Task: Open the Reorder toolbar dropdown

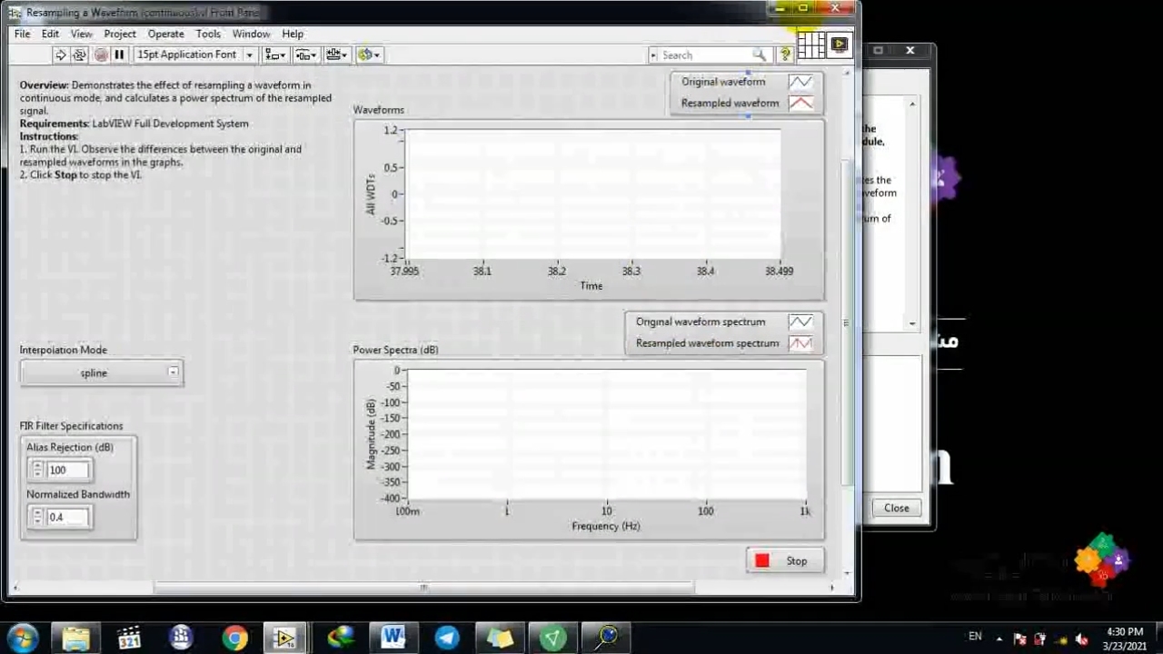Action: click(x=368, y=55)
